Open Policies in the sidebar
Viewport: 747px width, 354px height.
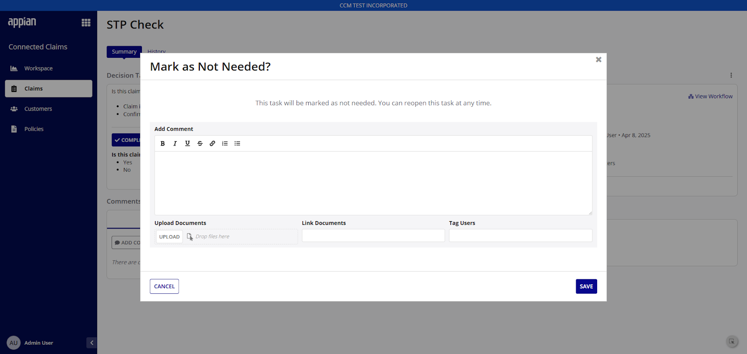tap(49, 129)
